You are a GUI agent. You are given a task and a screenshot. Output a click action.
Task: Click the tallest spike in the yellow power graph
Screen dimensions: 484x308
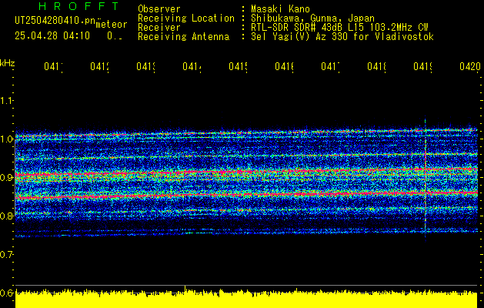coord(185,289)
